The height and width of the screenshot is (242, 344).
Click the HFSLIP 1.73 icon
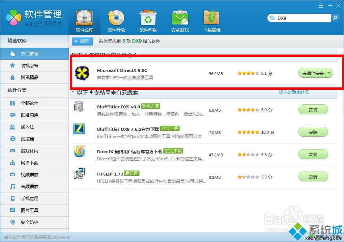[79, 173]
